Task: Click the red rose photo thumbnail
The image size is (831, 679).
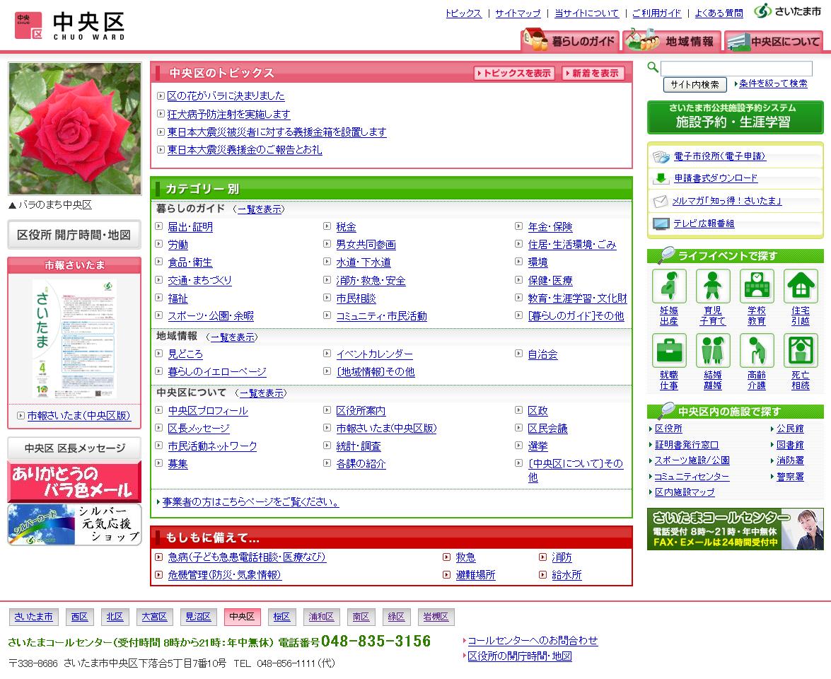Action: (x=75, y=128)
